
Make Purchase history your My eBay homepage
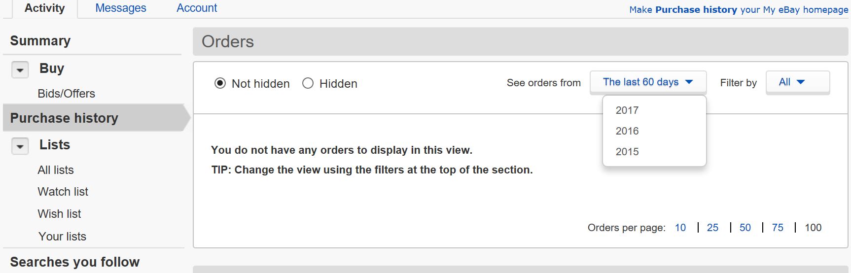[738, 10]
